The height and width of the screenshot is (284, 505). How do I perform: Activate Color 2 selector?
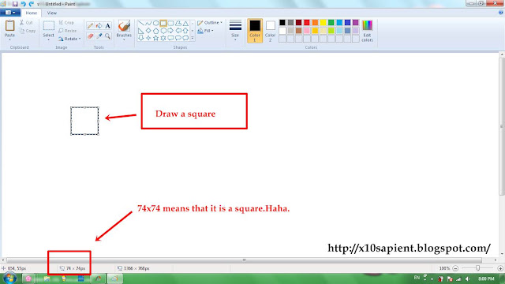click(270, 31)
